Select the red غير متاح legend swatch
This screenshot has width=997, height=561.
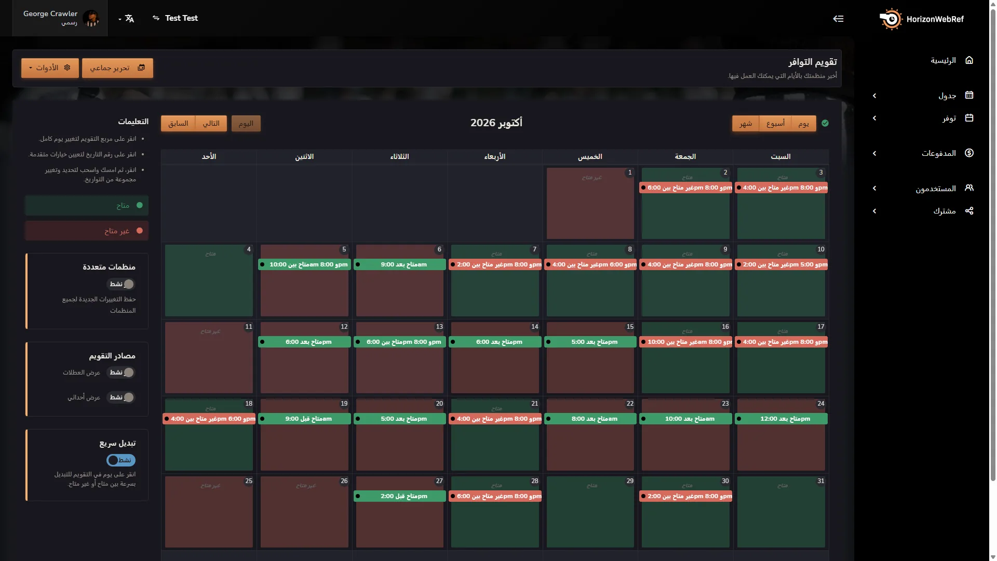pyautogui.click(x=87, y=231)
